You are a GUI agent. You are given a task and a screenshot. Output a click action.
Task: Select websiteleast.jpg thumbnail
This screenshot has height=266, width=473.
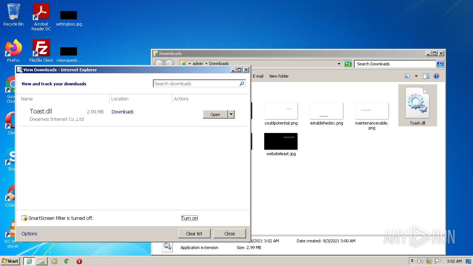click(281, 144)
